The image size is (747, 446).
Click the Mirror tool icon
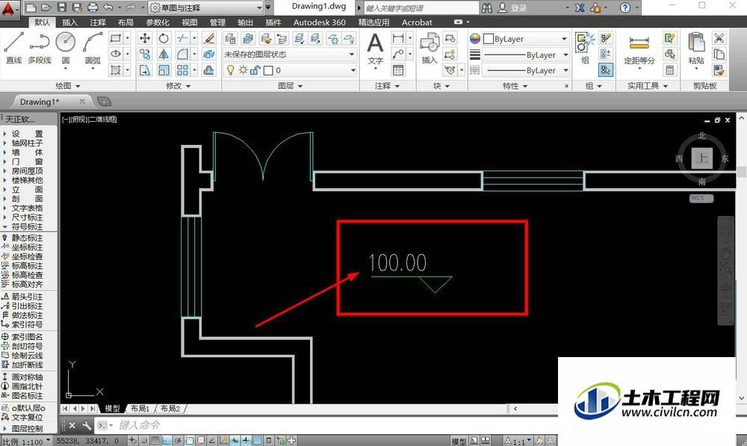click(x=164, y=55)
